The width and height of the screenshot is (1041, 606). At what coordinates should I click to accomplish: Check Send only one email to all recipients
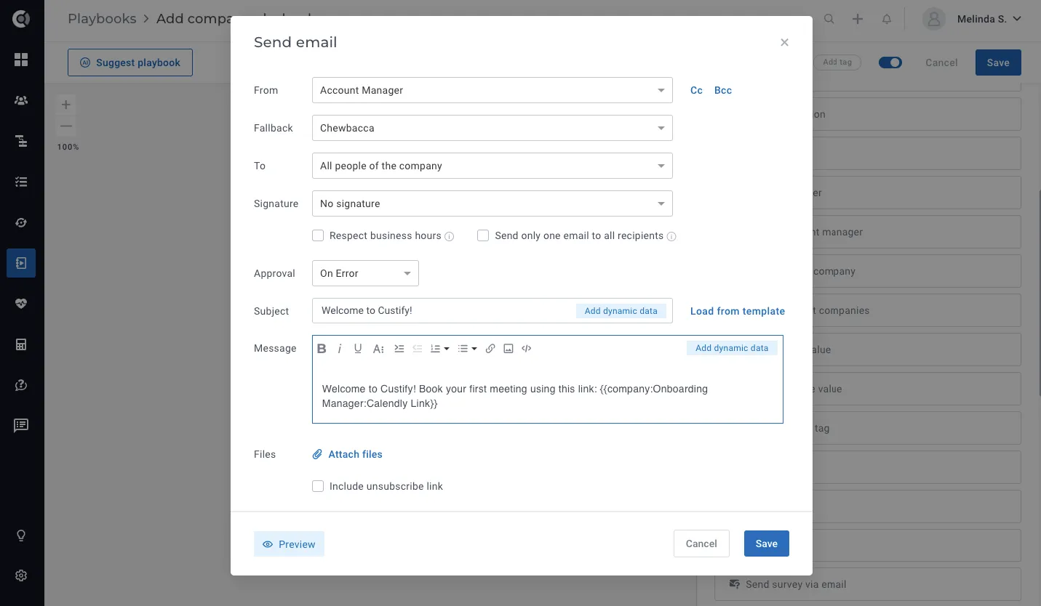click(x=483, y=235)
